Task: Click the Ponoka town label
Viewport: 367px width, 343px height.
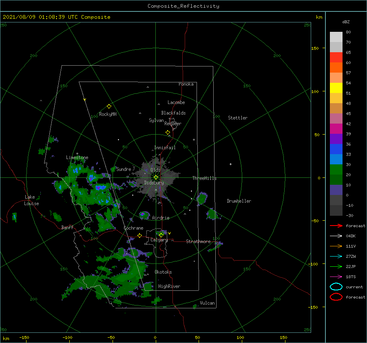Action: [x=186, y=84]
